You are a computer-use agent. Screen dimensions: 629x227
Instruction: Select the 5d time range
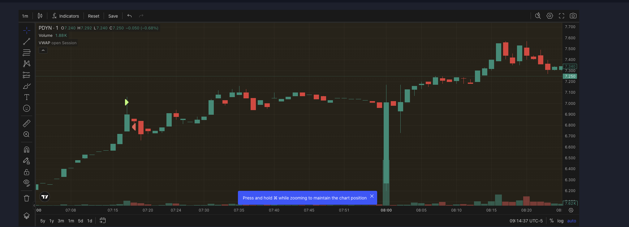pyautogui.click(x=80, y=221)
